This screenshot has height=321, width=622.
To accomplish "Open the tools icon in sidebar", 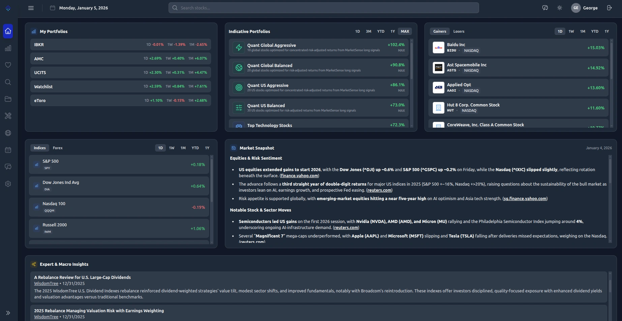I will click(x=8, y=116).
